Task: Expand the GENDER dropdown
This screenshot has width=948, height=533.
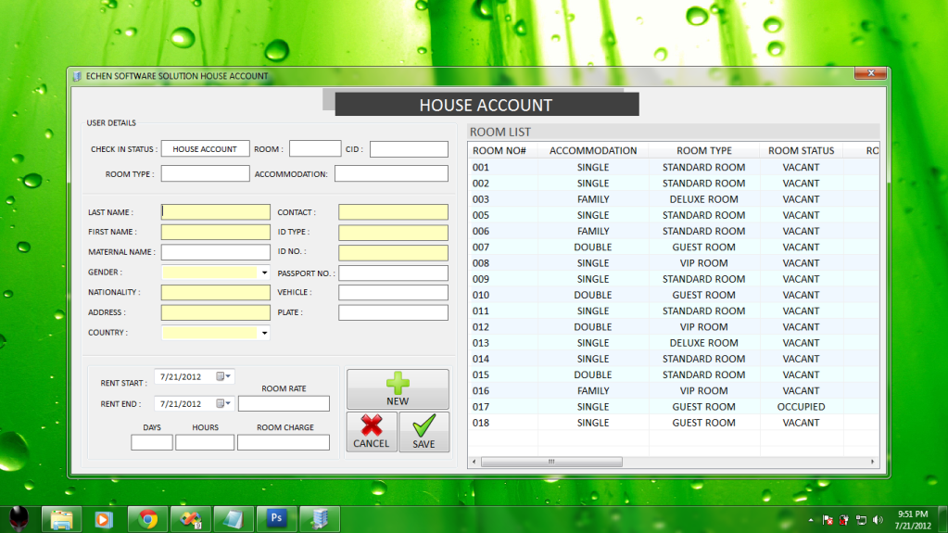Action: pos(264,273)
